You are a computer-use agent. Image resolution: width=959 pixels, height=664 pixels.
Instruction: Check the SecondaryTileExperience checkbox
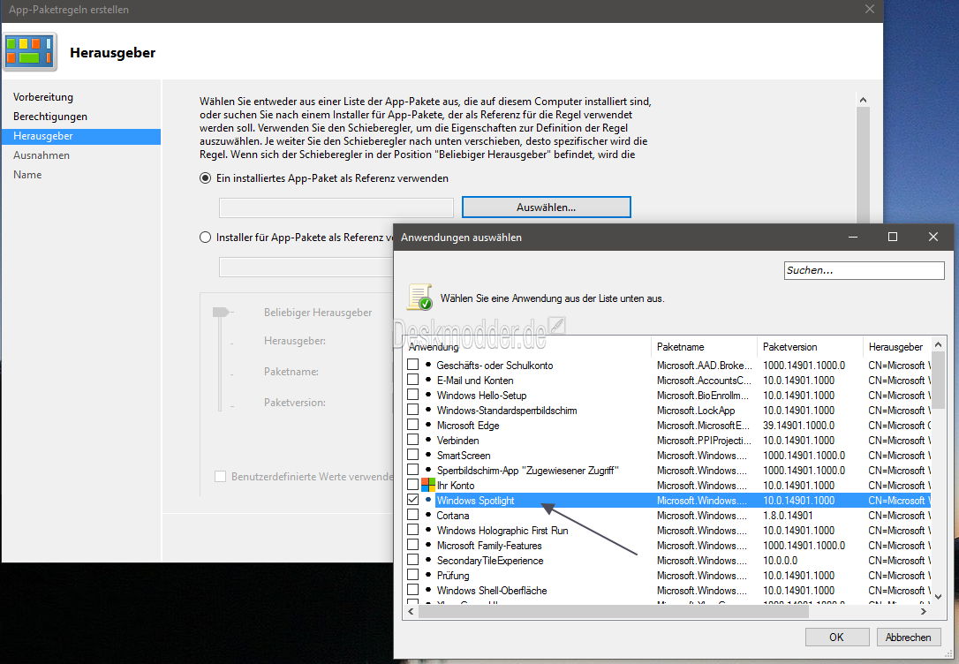(x=413, y=560)
